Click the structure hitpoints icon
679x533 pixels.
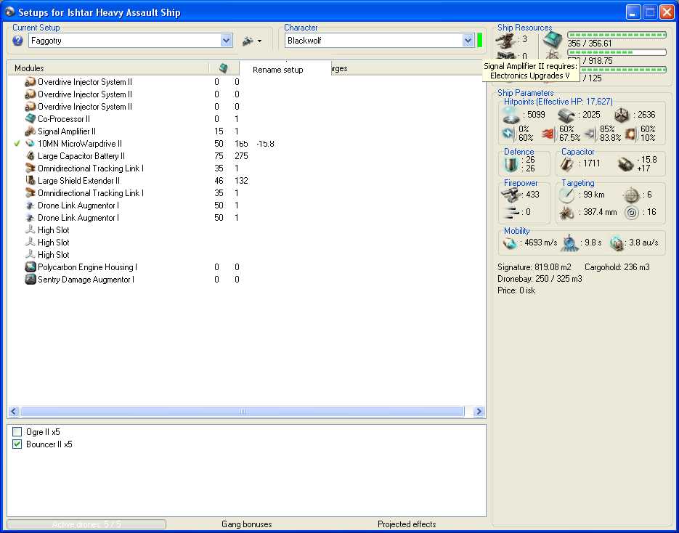622,115
